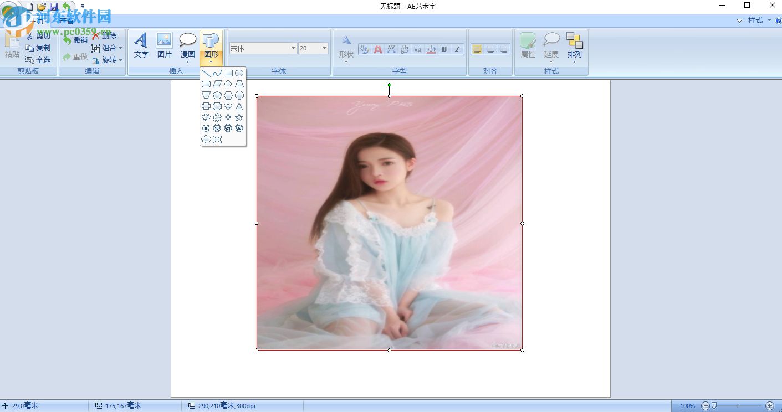The image size is (782, 412).
Task: Enable right text alignment
Action: click(504, 49)
